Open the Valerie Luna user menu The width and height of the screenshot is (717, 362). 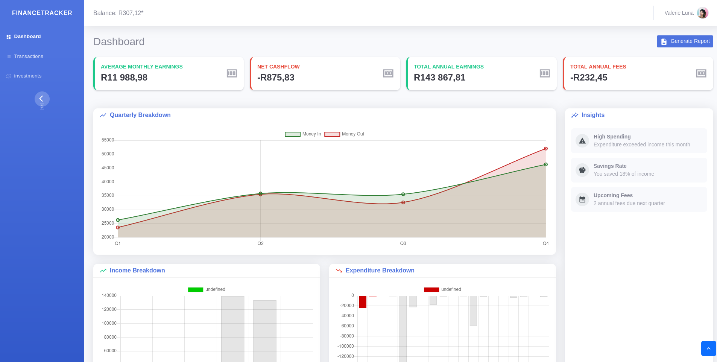pyautogui.click(x=686, y=13)
